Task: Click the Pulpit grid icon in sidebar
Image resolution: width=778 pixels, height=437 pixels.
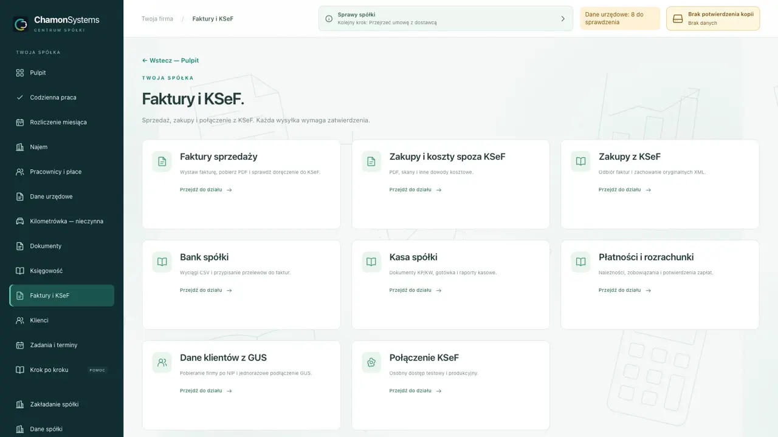Action: (19, 73)
